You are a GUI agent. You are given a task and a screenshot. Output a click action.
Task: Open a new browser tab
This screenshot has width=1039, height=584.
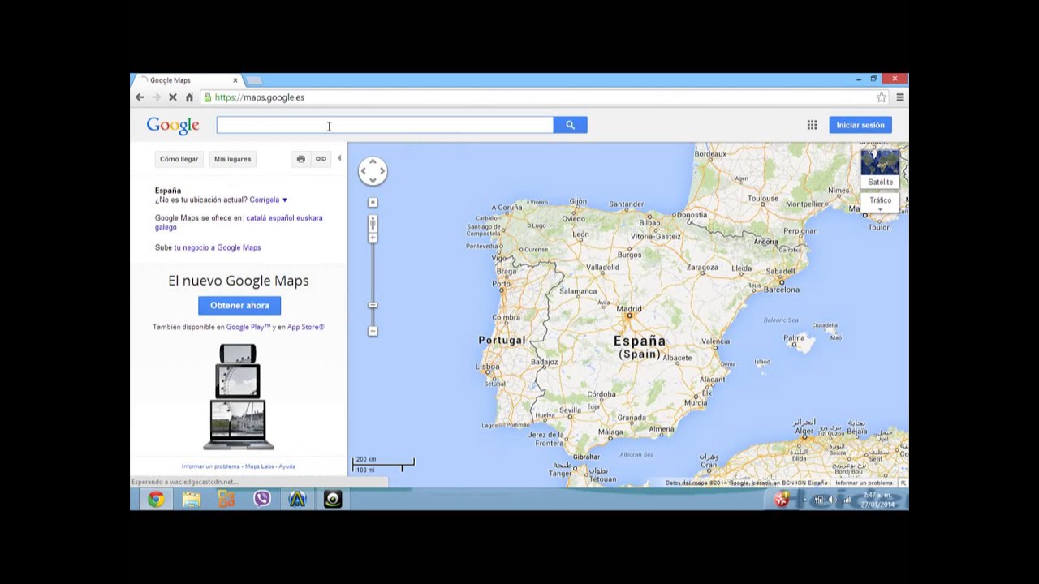[254, 80]
